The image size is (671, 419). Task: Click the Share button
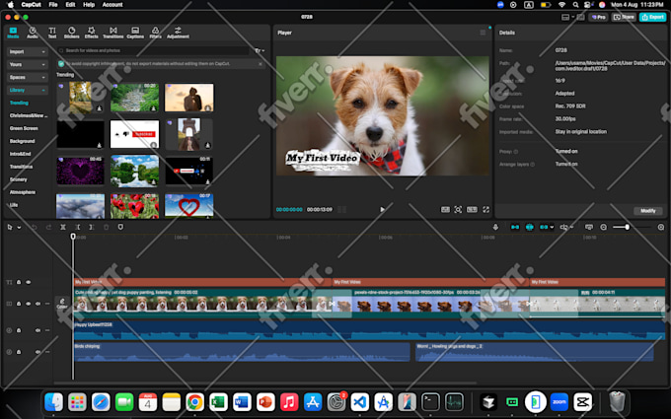point(624,17)
